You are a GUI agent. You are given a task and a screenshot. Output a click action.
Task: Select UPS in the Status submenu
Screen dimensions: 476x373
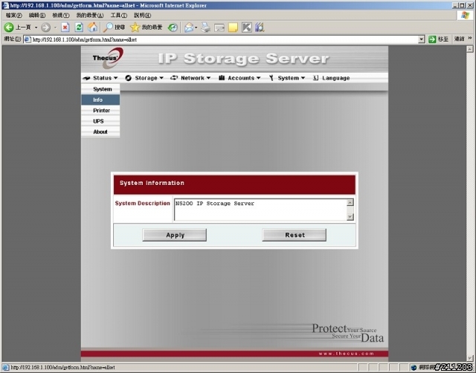100,121
